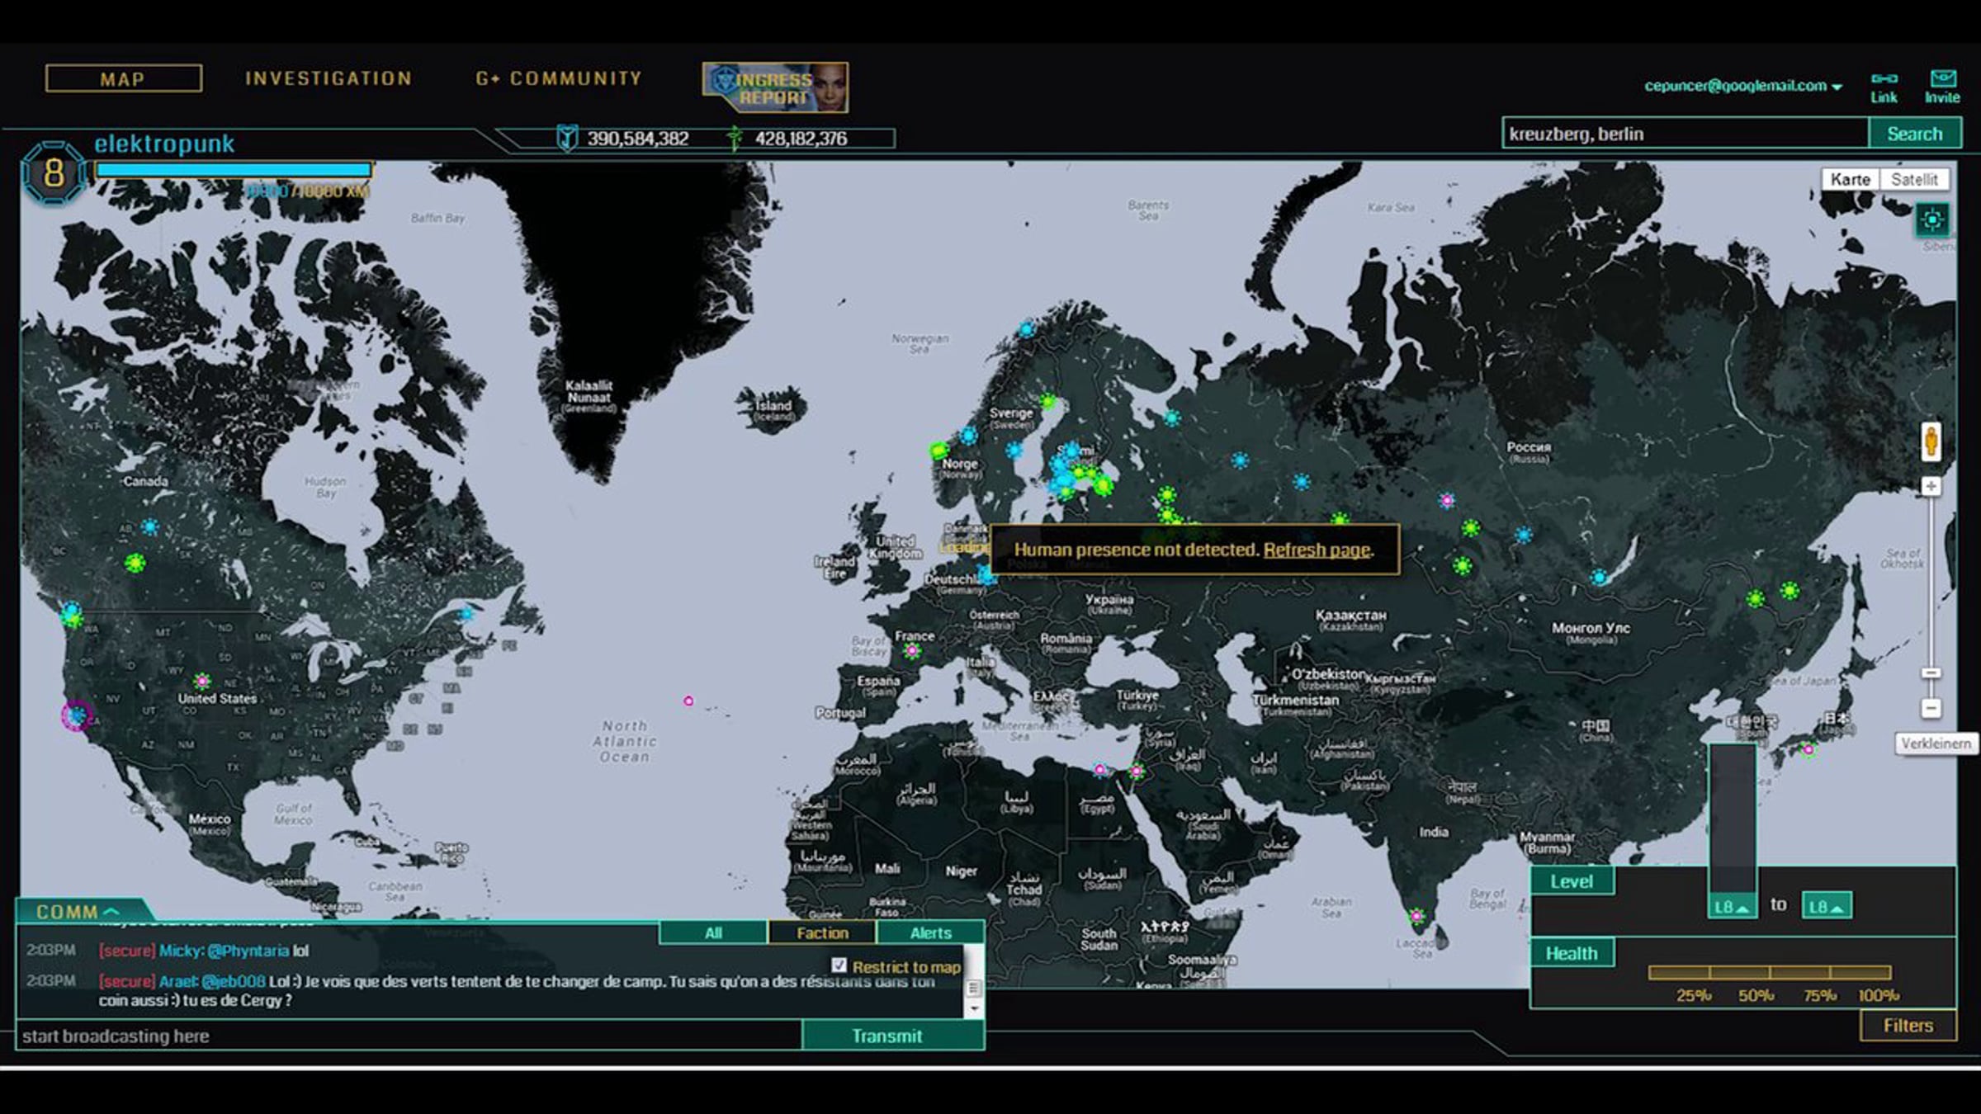Select the purple-ringed portal marker in California

(x=77, y=715)
